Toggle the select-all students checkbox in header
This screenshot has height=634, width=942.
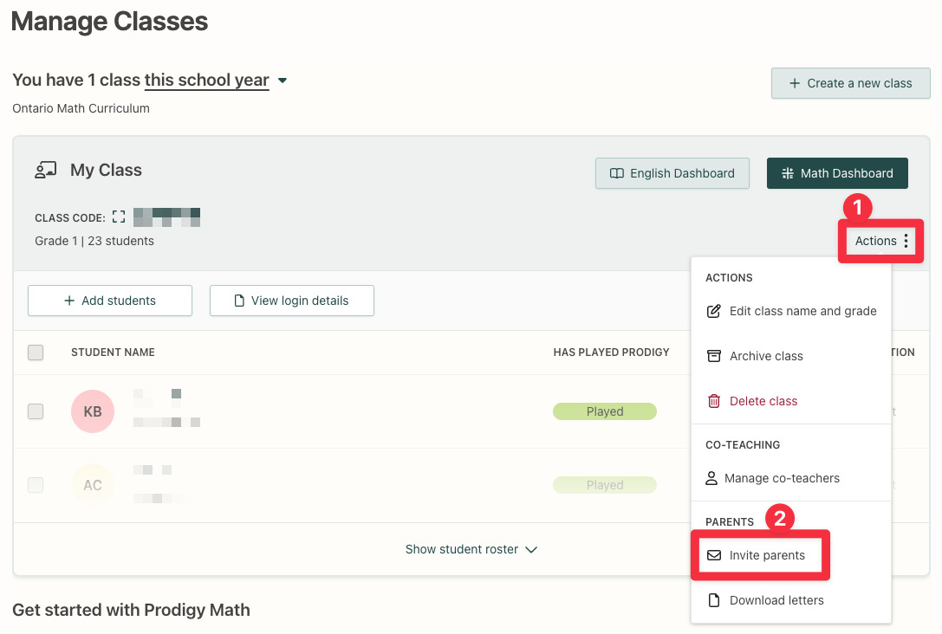(36, 353)
